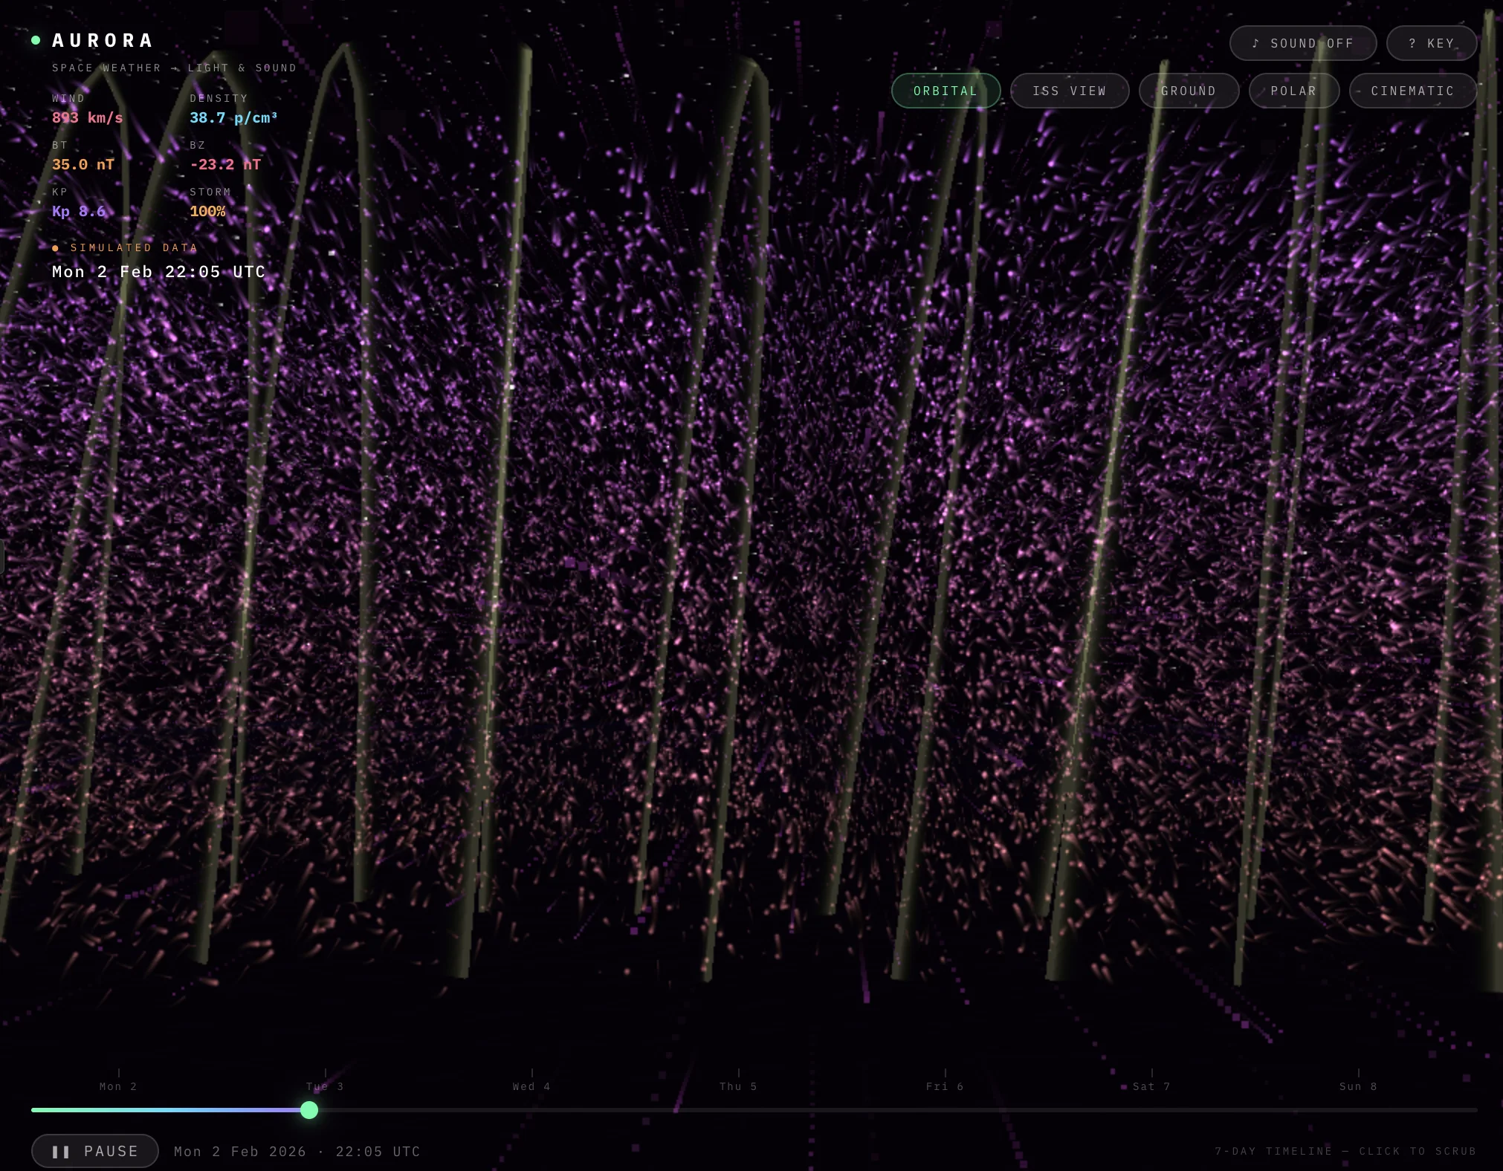Switch to the Ground view

(x=1188, y=91)
